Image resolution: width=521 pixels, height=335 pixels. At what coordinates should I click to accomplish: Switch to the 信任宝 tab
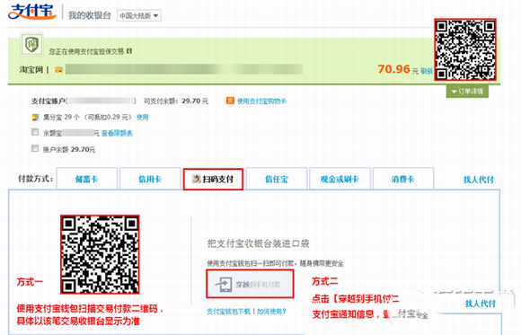[x=277, y=179]
